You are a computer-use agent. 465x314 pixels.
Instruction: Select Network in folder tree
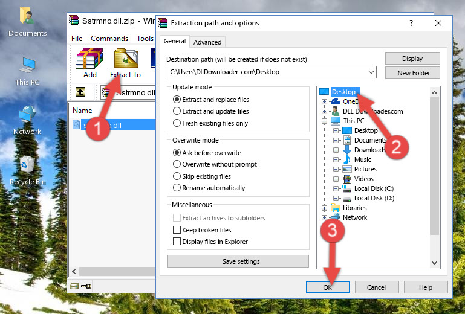pos(355,217)
